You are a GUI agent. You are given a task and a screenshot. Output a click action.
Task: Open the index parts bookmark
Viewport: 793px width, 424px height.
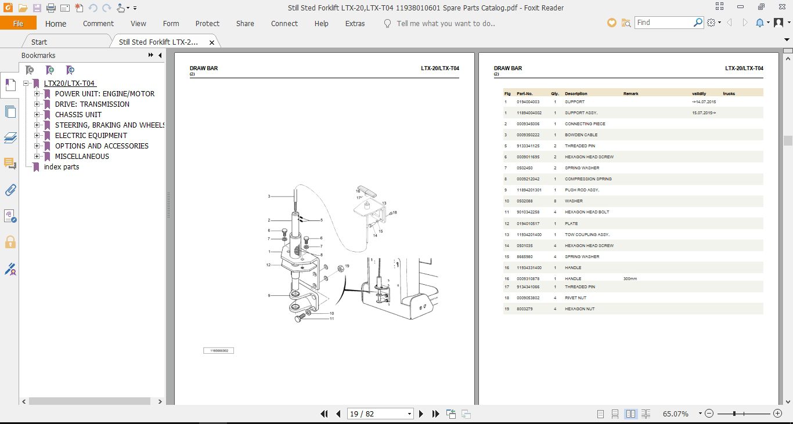[x=62, y=167]
